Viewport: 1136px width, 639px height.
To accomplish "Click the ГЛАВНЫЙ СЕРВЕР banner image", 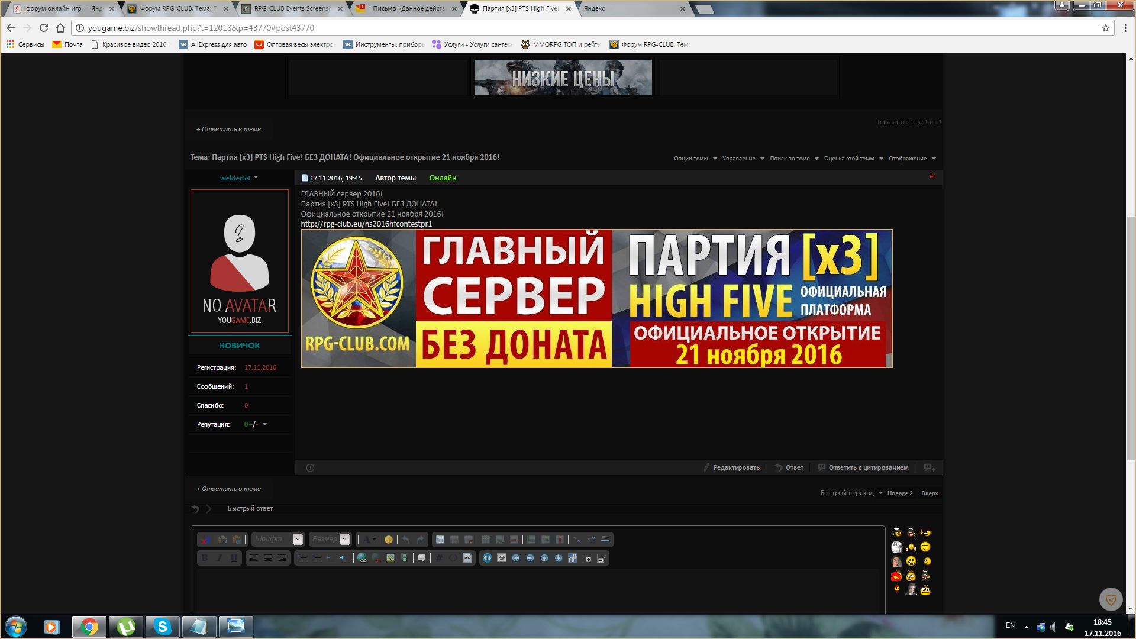I will [x=596, y=298].
